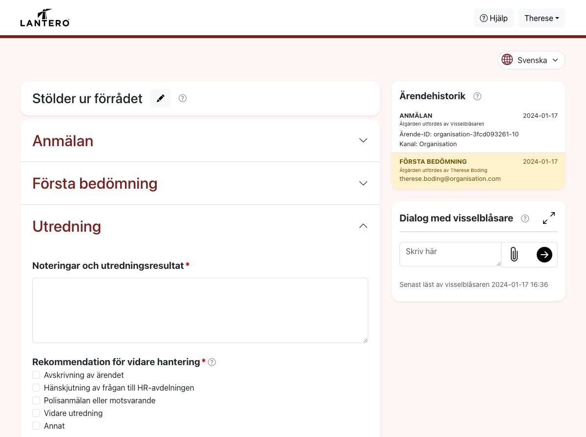Click the pencil edit icon beside case title
Viewport: 586px width, 437px height.
[x=161, y=98]
